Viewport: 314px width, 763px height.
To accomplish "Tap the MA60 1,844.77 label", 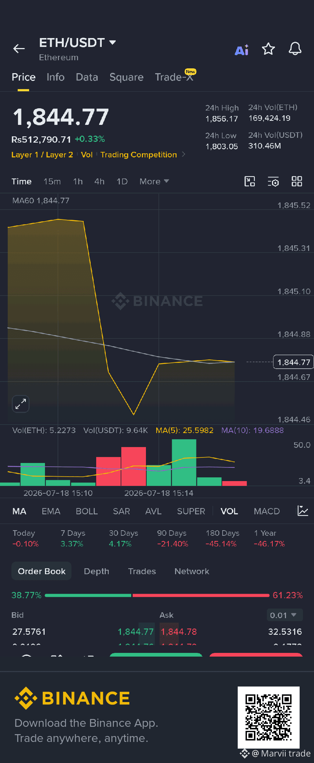I will click(x=41, y=201).
